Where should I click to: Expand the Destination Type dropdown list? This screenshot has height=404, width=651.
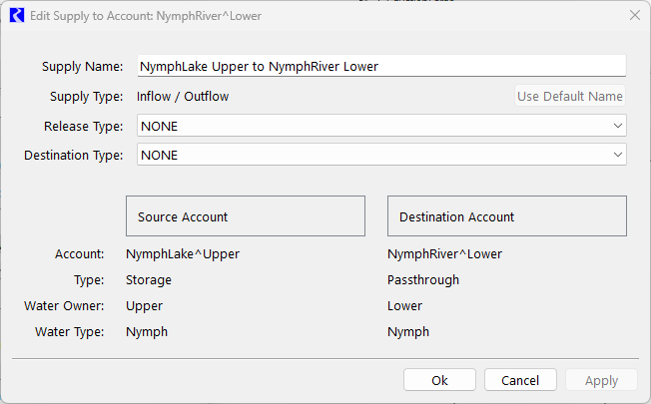(x=379, y=155)
